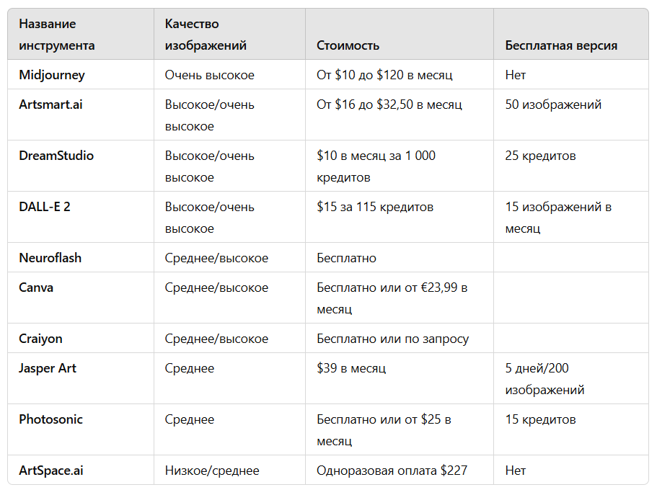Click the 'Качество изображений' column header
This screenshot has height=495, width=657.
pos(206,35)
